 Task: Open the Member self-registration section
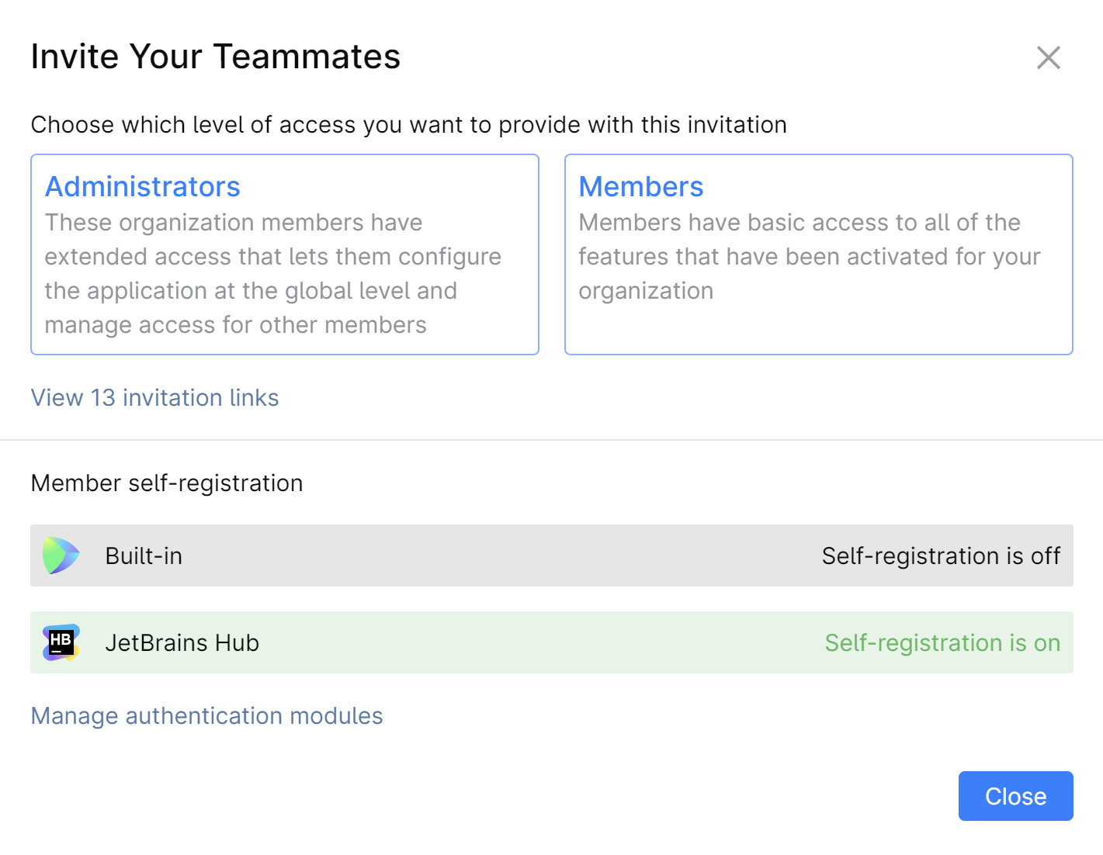coord(167,483)
